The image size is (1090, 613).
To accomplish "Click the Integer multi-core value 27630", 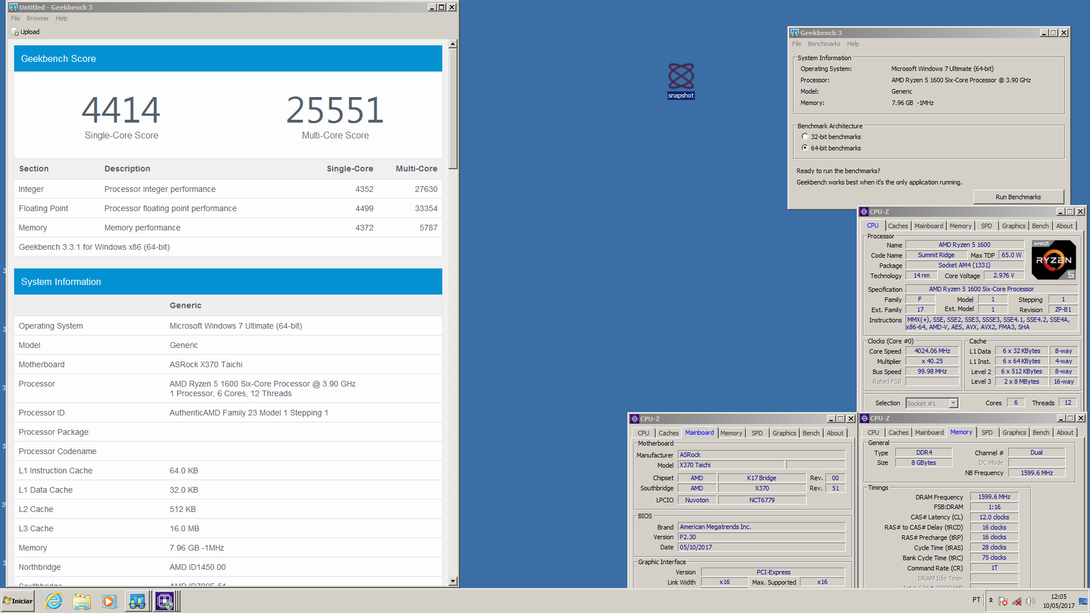I will (426, 189).
